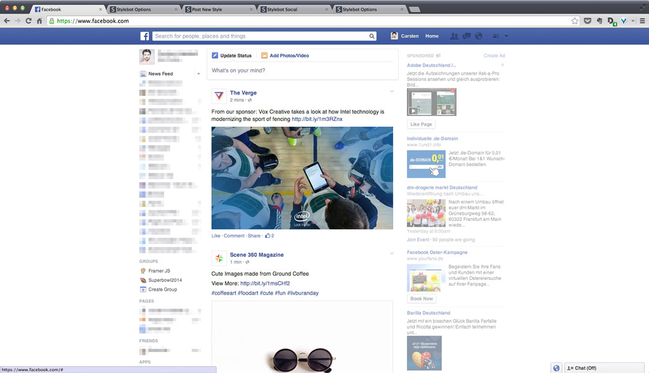Screen dimensions: 649x373
Task: Click the Carsten profile picture in the top bar
Action: [394, 36]
